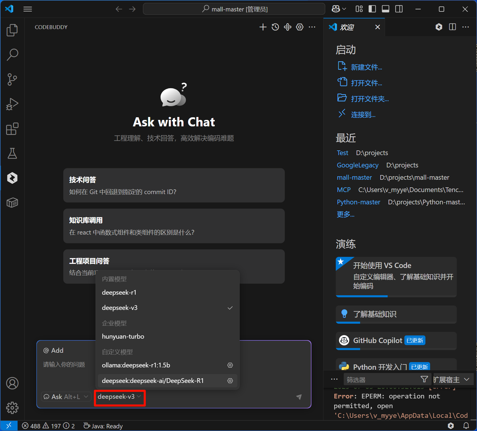Select deepseek-r1 from the model list

pos(119,293)
